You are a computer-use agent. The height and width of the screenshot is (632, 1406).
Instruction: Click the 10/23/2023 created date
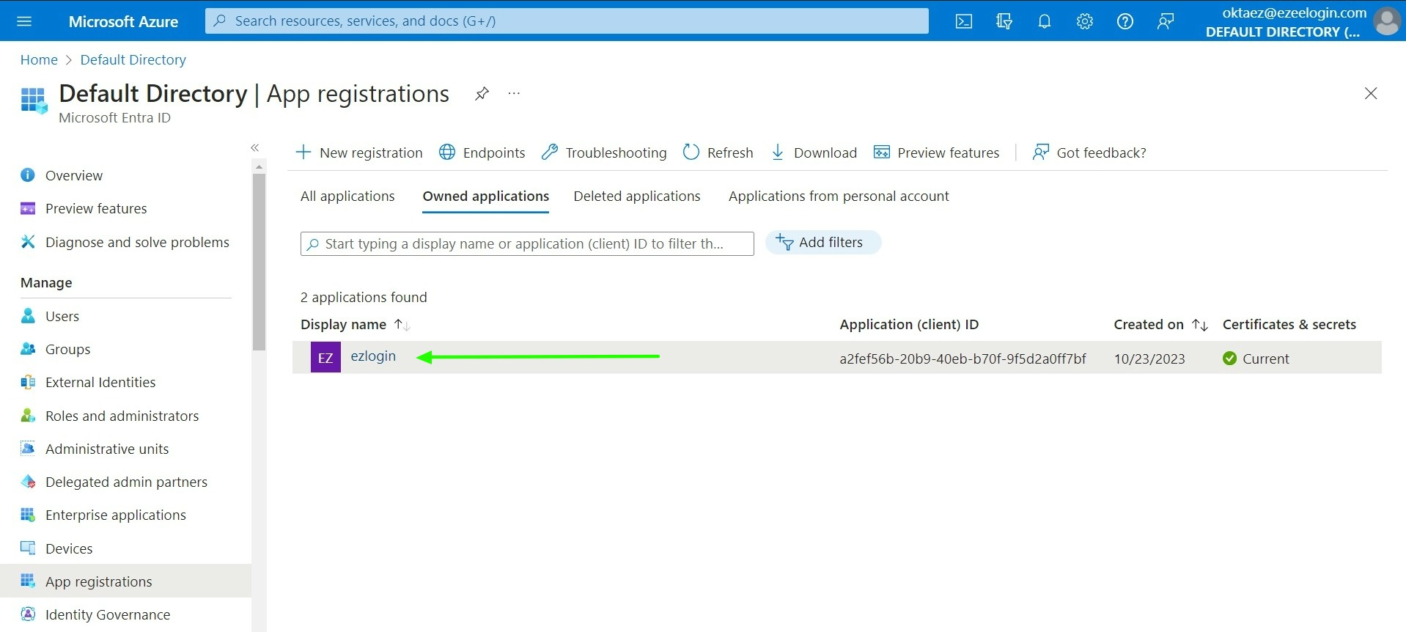pyautogui.click(x=1149, y=359)
